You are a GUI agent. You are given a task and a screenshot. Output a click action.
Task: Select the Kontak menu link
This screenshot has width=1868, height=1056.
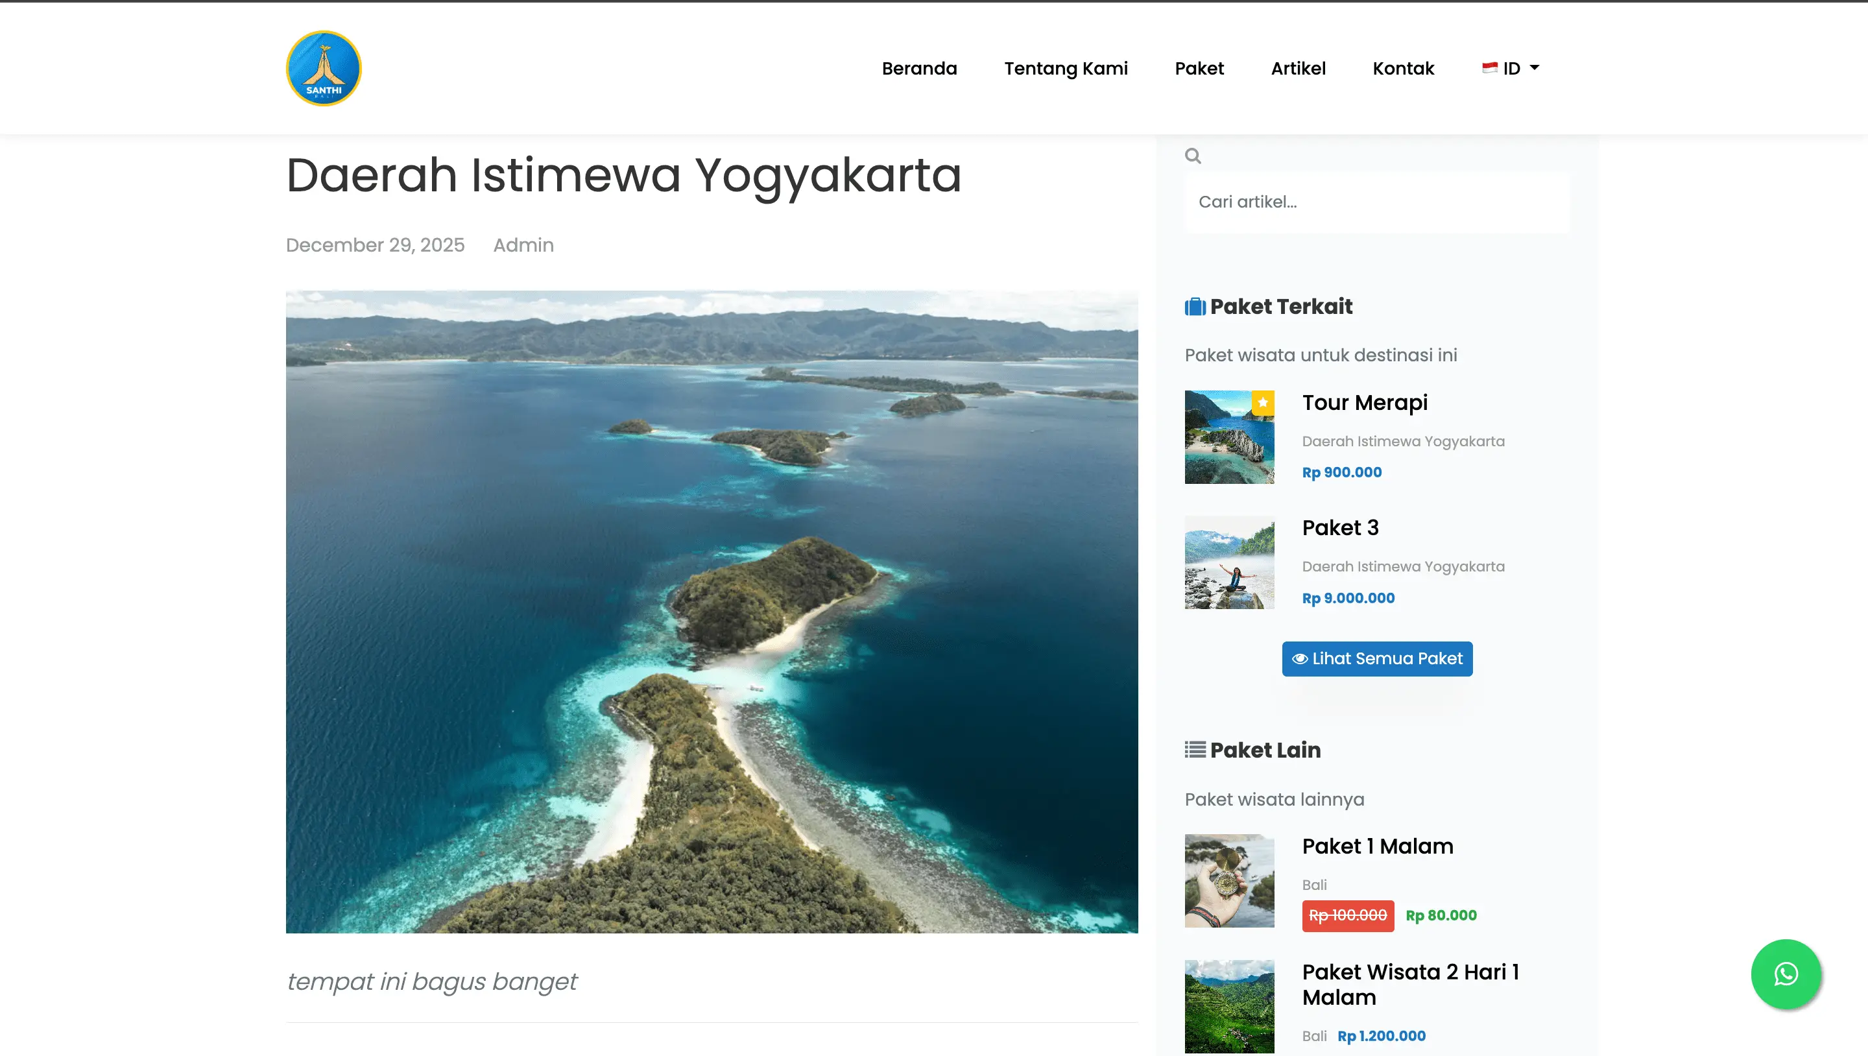coord(1402,68)
